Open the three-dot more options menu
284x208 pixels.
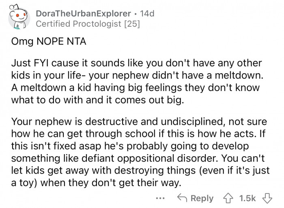(x=161, y=198)
